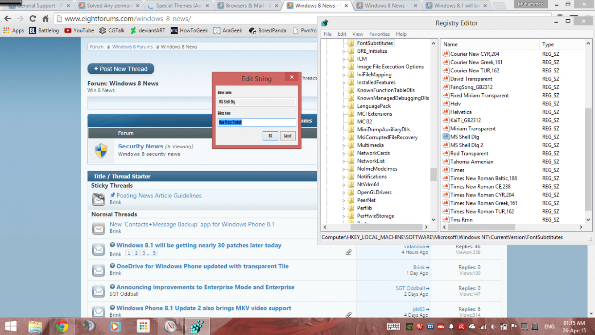The height and width of the screenshot is (335, 595).
Task: Switch to 'Windows 8.1 will be' Chrome tab
Action: 456,6
